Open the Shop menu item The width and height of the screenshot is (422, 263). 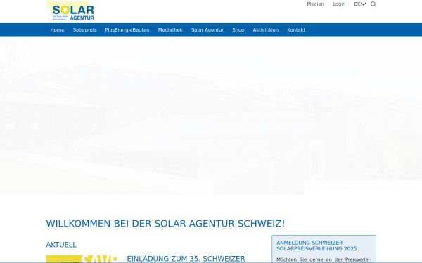(238, 29)
